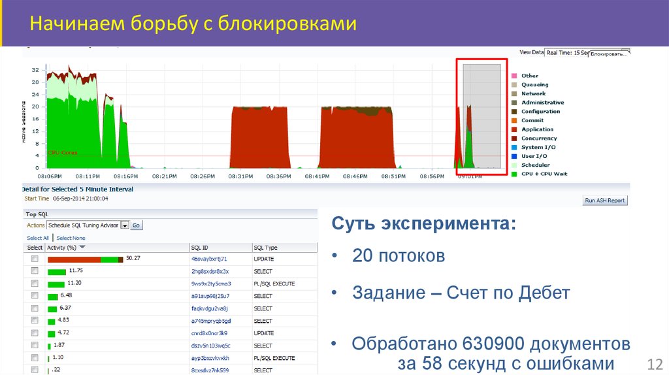
Task: Tick the checkbox for the 50.27 activity row
Action: (35, 259)
